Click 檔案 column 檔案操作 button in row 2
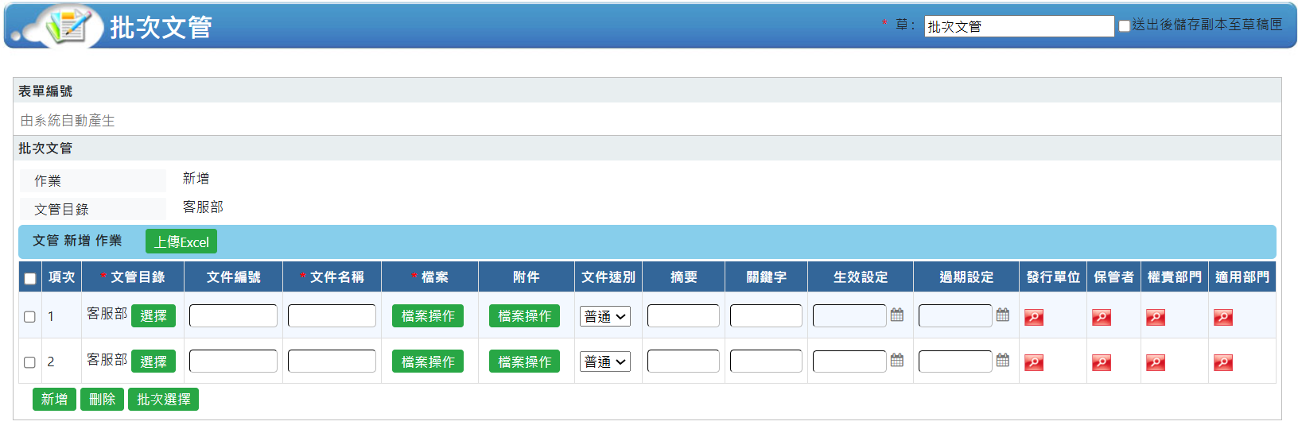 (x=428, y=361)
